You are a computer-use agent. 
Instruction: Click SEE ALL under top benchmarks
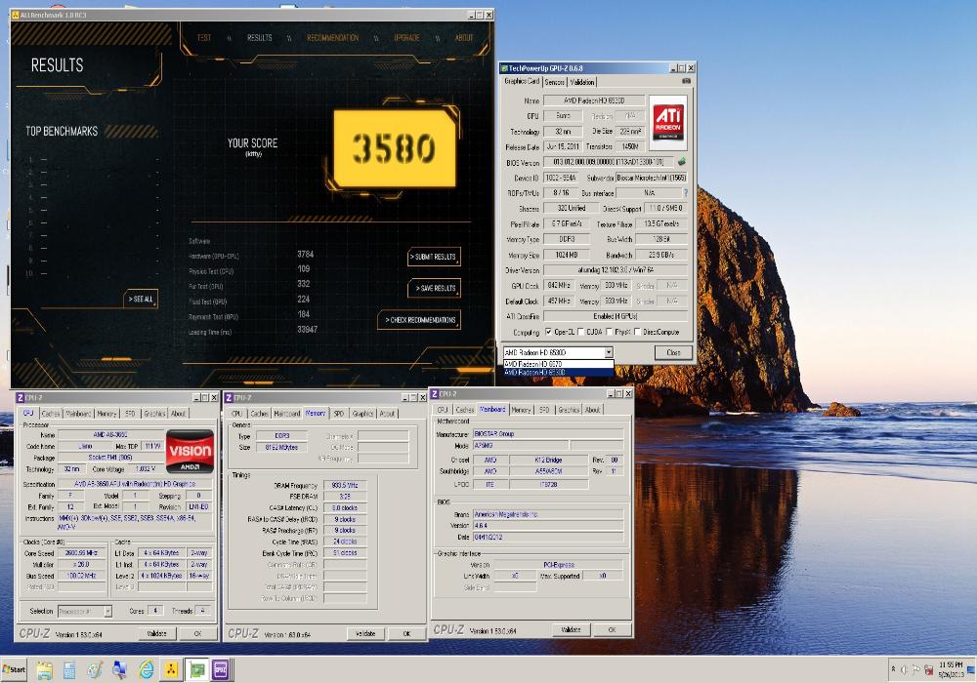[141, 300]
